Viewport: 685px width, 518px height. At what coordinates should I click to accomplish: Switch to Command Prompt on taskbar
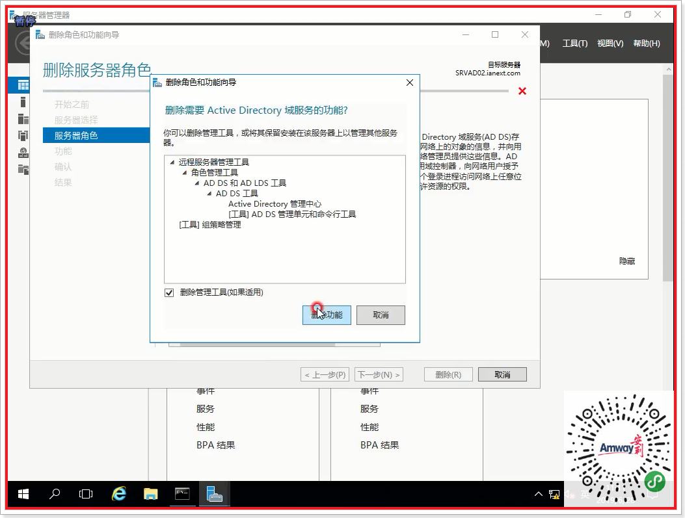coord(182,494)
